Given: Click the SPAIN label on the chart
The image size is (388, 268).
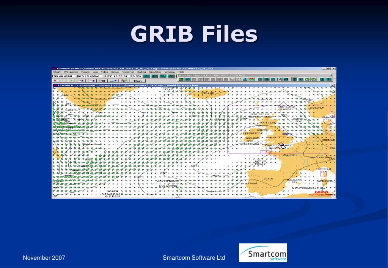Looking at the screenshot, I should [268, 179].
